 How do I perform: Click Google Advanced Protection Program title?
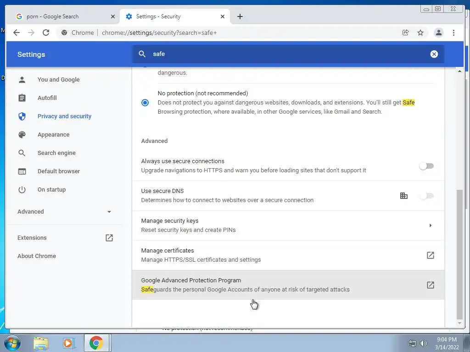(191, 280)
